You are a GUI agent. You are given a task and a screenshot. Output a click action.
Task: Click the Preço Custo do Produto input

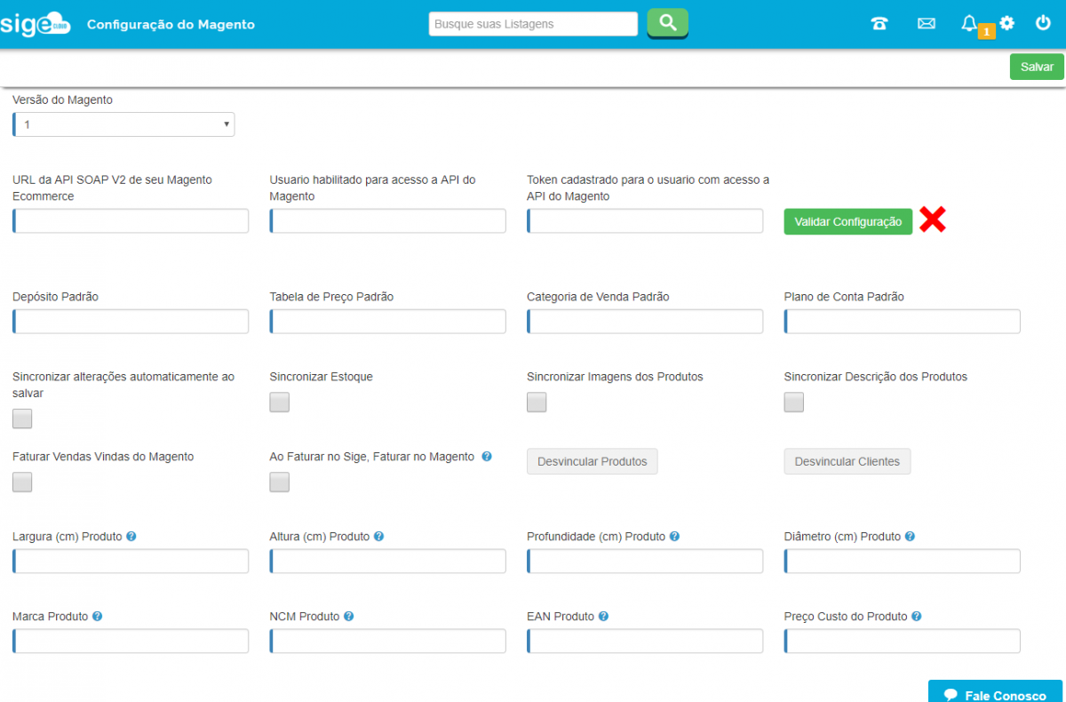click(x=903, y=641)
